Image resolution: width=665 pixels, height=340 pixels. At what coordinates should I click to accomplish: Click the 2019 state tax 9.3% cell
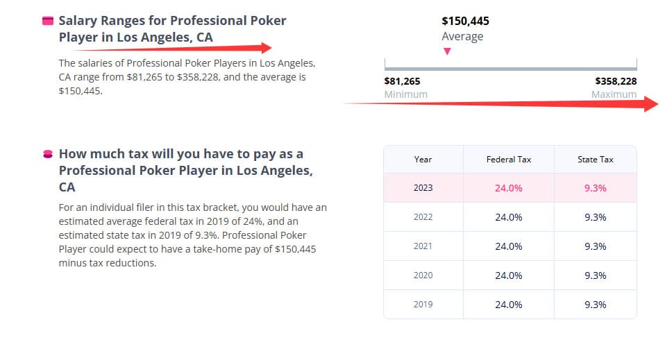click(x=595, y=305)
